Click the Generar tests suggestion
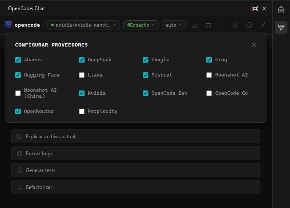This screenshot has width=290, height=208. [136, 170]
